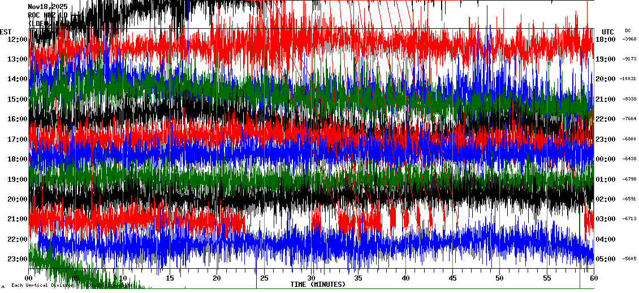Click the 20 minute tick label
The image size is (639, 293).
[217, 278]
